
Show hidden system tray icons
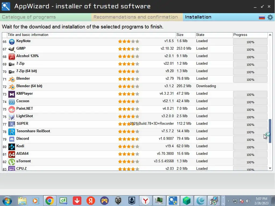[x=228, y=201]
